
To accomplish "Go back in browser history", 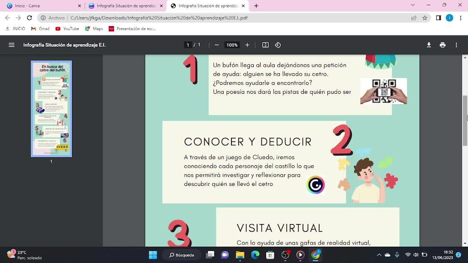I will 7,18.
